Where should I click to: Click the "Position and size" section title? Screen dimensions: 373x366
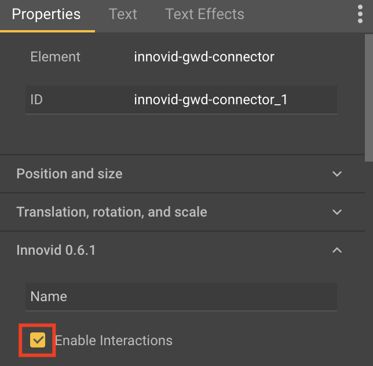[x=70, y=174]
